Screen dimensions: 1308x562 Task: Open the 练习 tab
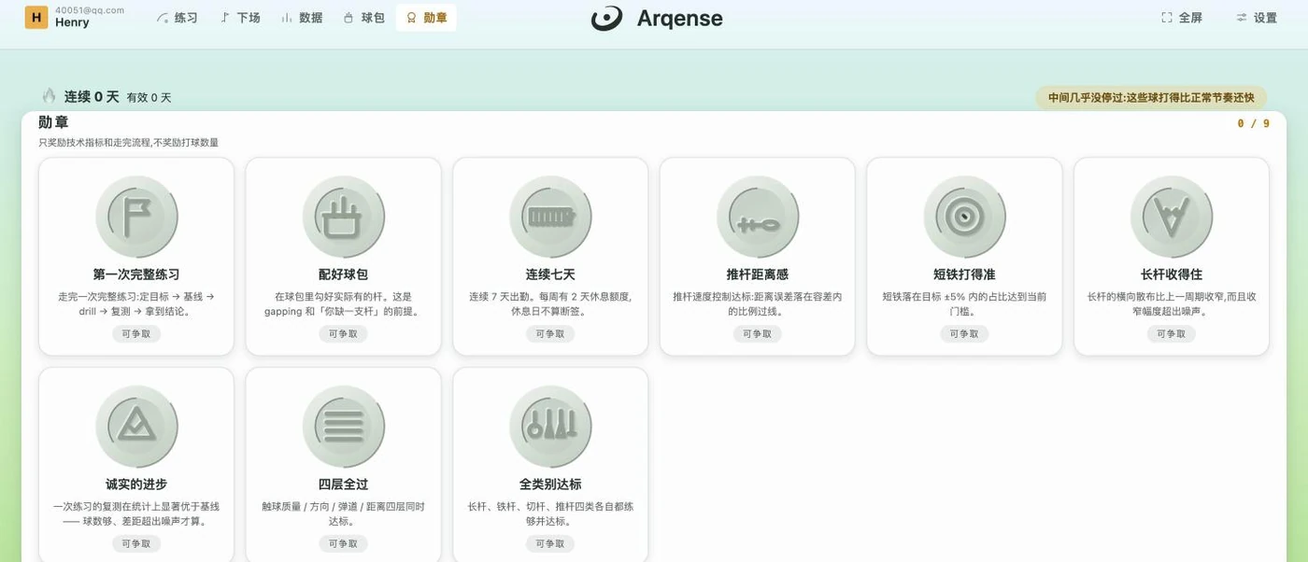(x=177, y=18)
